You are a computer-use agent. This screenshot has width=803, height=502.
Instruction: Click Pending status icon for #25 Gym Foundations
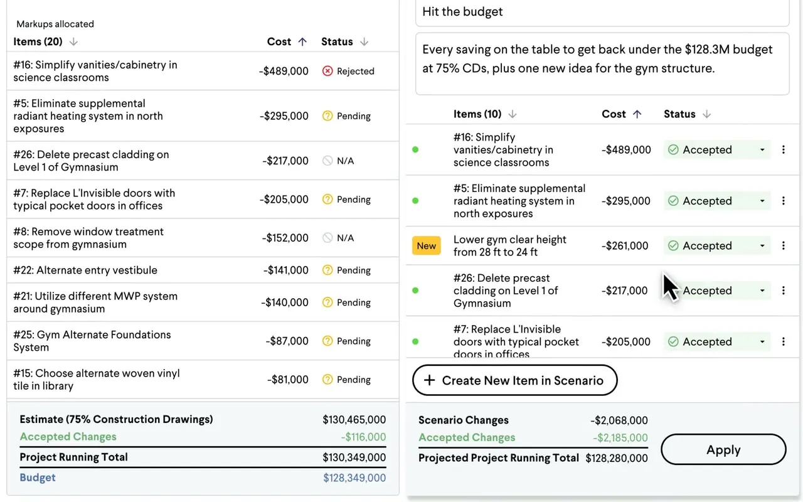327,341
